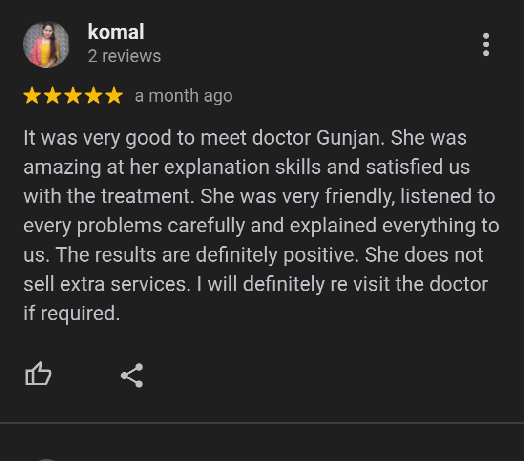Like komal's review with thumbs-up icon
The width and height of the screenshot is (524, 461).
pyautogui.click(x=39, y=374)
